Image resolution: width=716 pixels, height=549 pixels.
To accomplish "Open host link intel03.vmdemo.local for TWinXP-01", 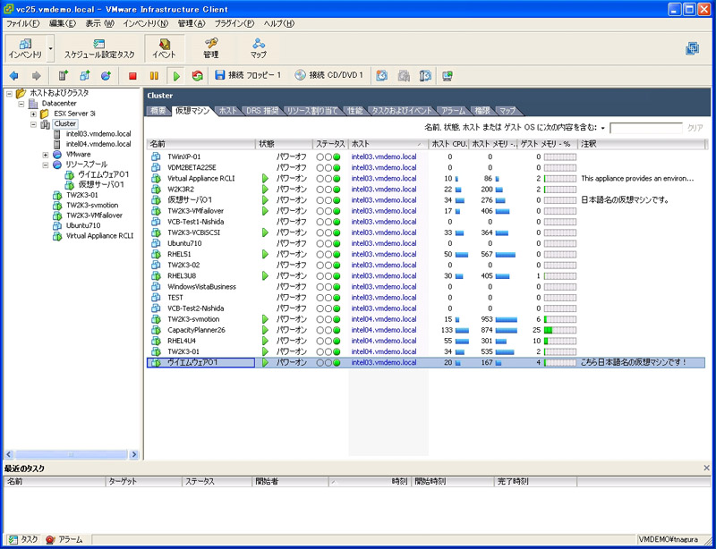I will tap(384, 156).
